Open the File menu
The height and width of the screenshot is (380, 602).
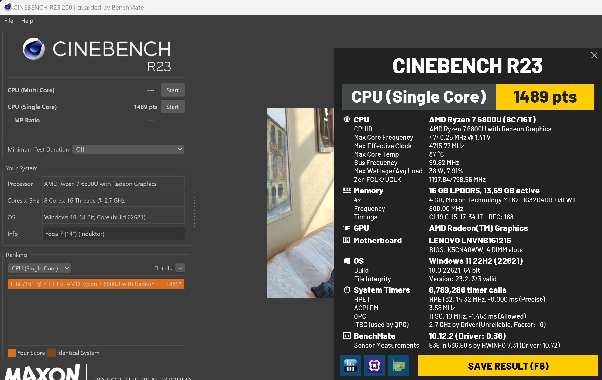click(x=9, y=21)
